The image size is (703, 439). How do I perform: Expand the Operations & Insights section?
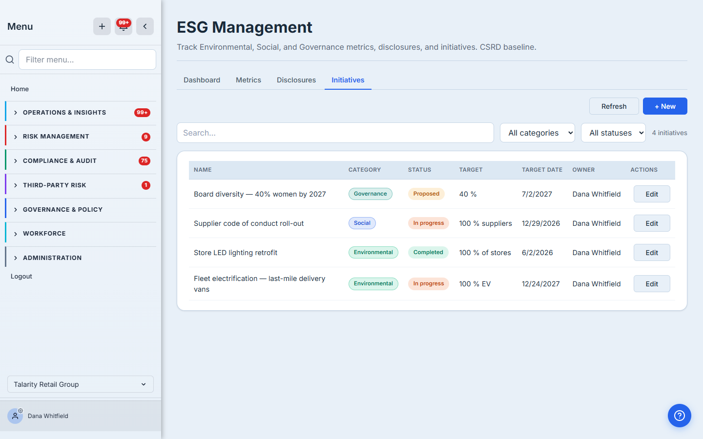[81, 113]
